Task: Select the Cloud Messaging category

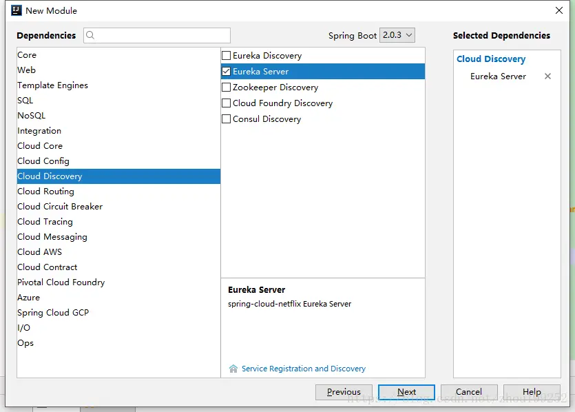Action: coord(118,236)
